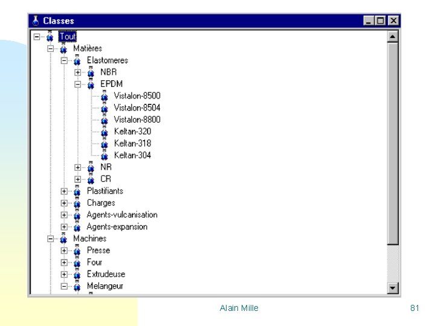Select the Extrudeuse class label
This screenshot has width=435, height=326.
click(x=106, y=274)
